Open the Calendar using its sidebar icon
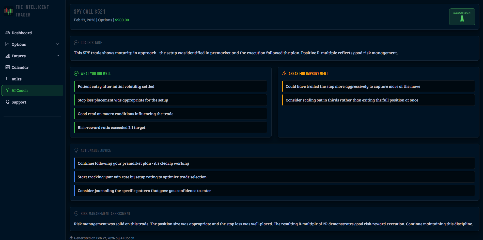Screen dimensions: 483x240 point(8,67)
